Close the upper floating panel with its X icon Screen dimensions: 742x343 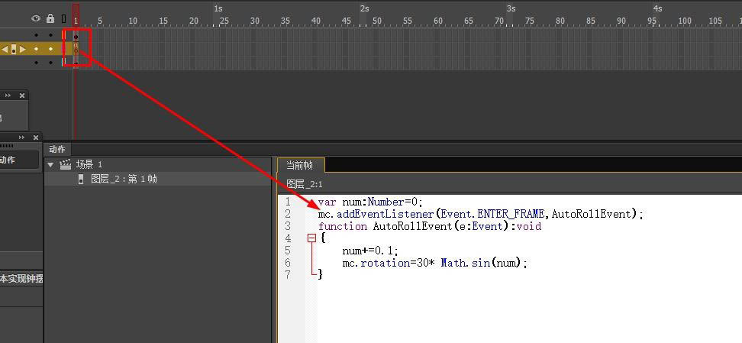point(22,95)
